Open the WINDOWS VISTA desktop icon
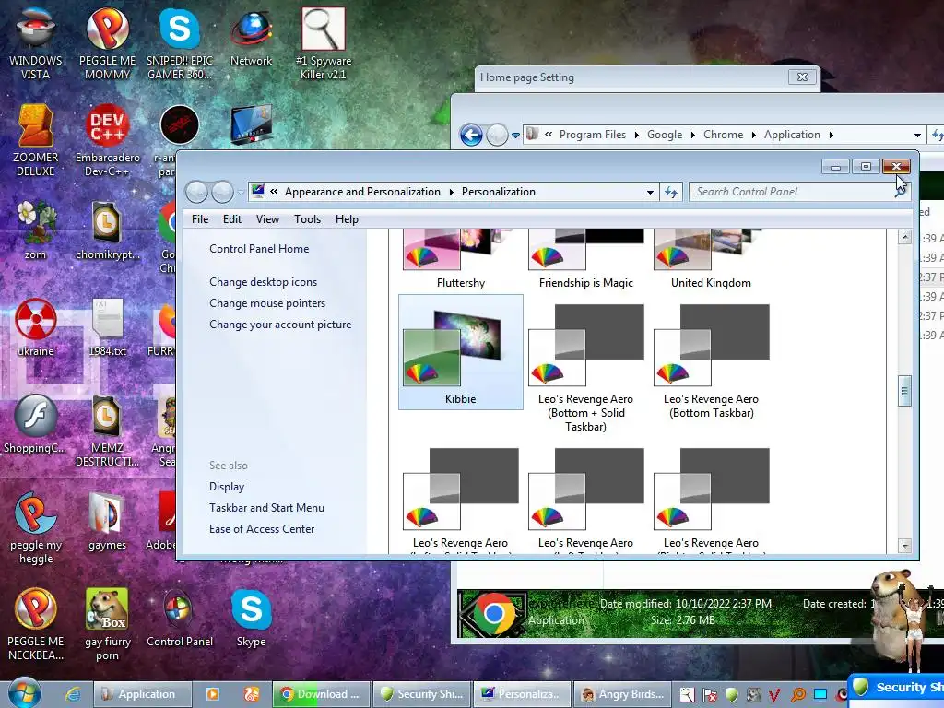This screenshot has width=944, height=708. coord(36,43)
